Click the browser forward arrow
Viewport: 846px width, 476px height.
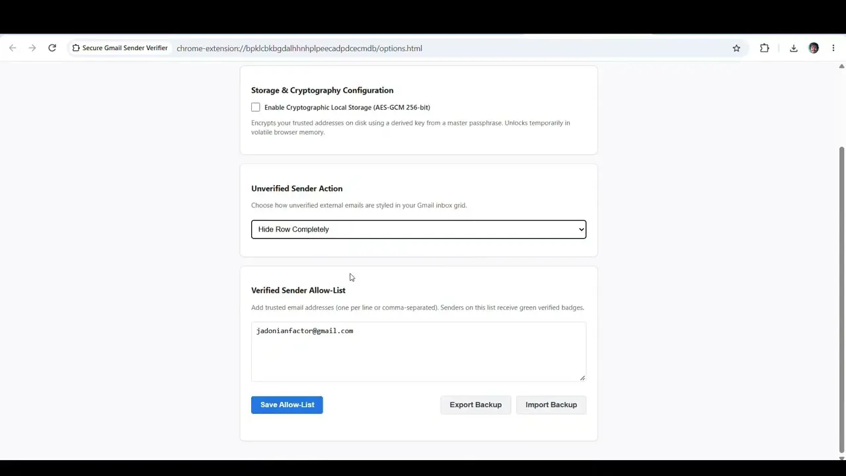(32, 48)
